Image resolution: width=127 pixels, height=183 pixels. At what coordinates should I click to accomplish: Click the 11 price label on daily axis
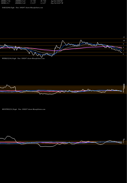point(124,37)
